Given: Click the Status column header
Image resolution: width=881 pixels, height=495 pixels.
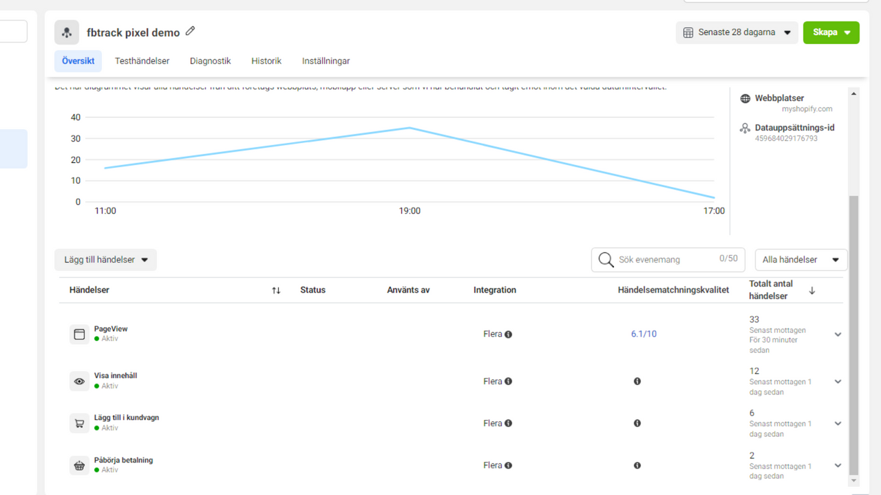Looking at the screenshot, I should pos(312,290).
